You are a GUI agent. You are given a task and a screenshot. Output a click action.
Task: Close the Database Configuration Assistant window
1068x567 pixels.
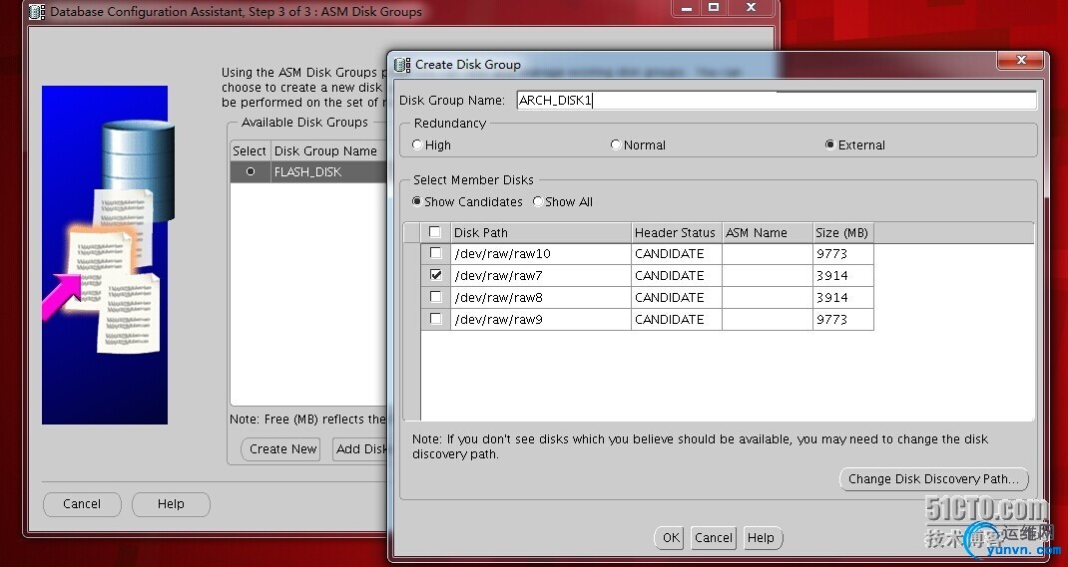click(752, 8)
